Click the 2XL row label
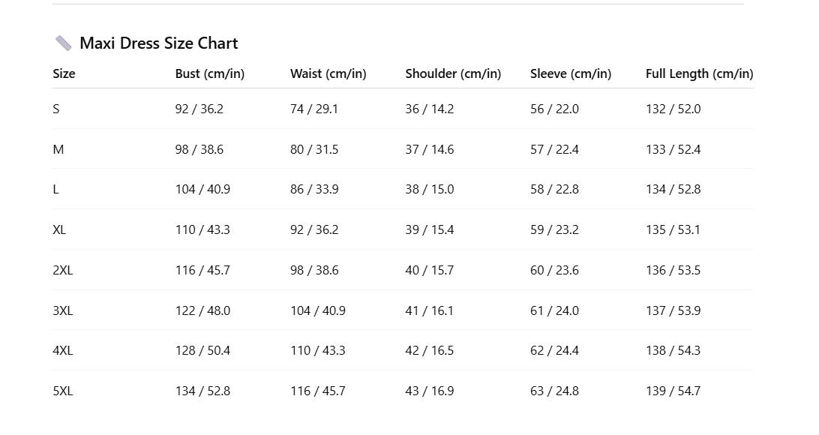Image resolution: width=819 pixels, height=435 pixels. point(62,270)
